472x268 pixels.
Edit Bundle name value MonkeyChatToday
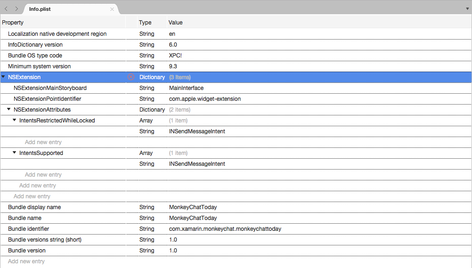coord(193,218)
